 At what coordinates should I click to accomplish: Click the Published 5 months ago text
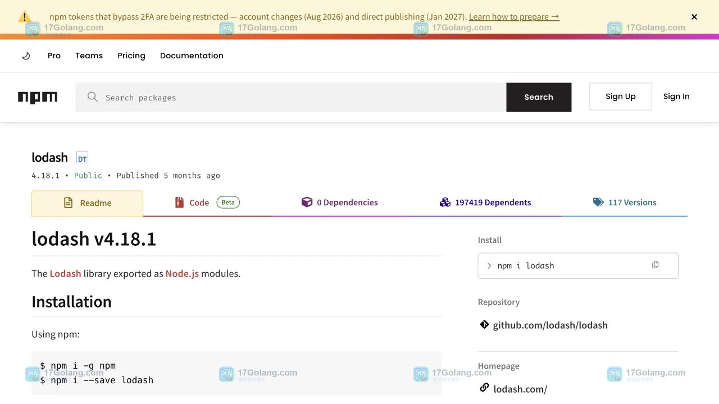point(168,176)
